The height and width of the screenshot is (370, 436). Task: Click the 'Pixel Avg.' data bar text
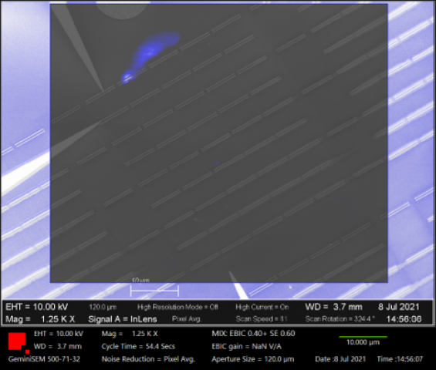pyautogui.click(x=187, y=319)
